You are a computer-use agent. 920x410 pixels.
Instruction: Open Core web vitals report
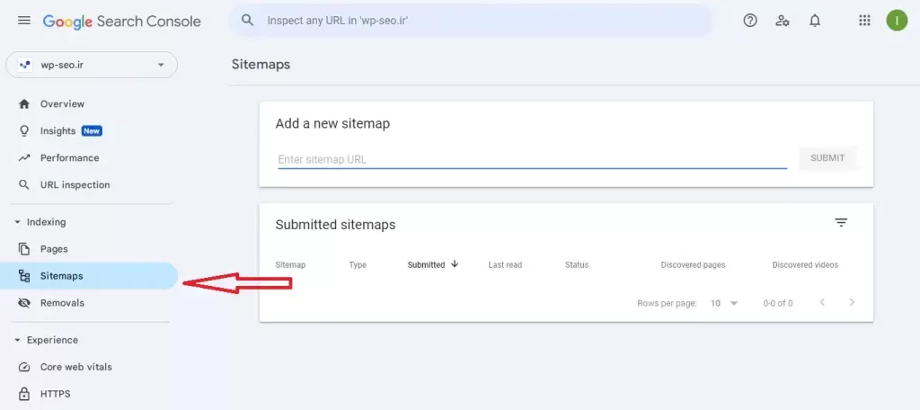point(75,367)
